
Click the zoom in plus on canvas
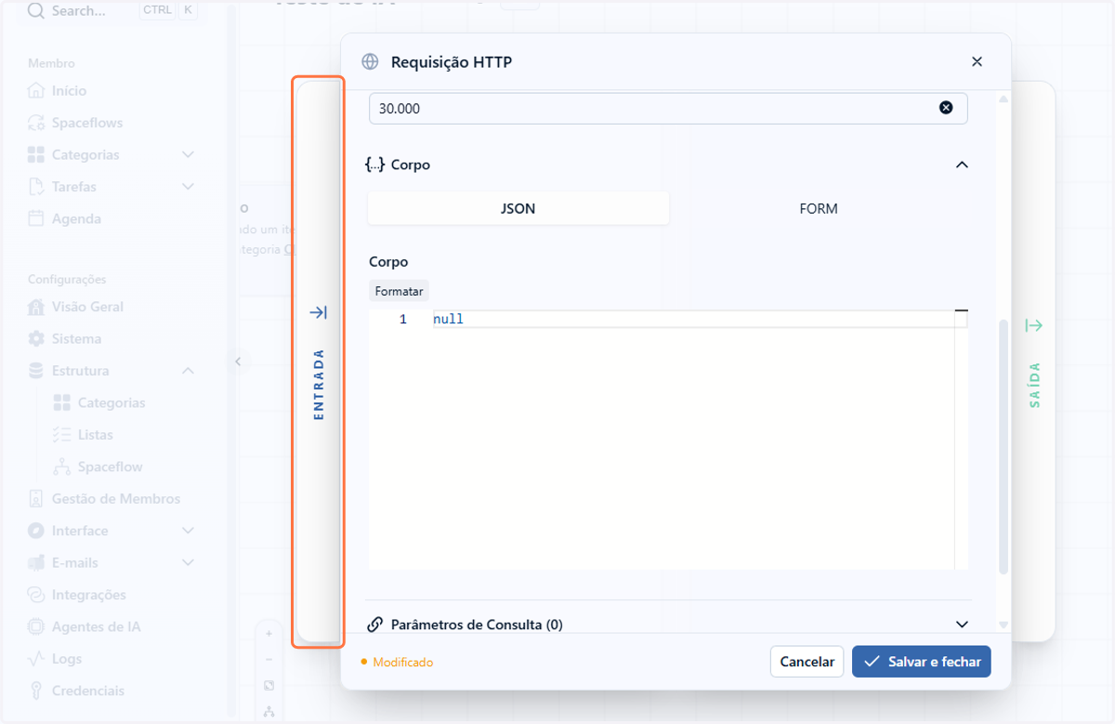point(269,634)
